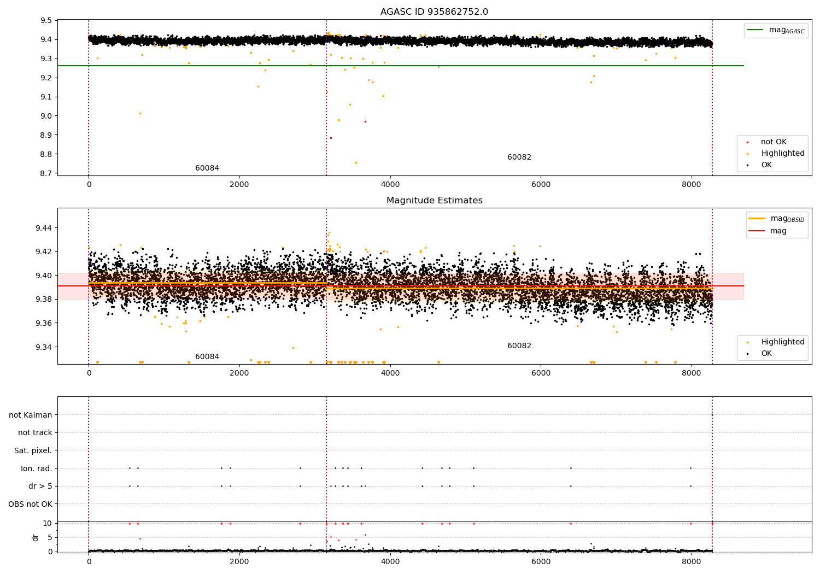Click the 9.44 y-axis tick in middle plot
The height and width of the screenshot is (574, 820).
click(44, 228)
